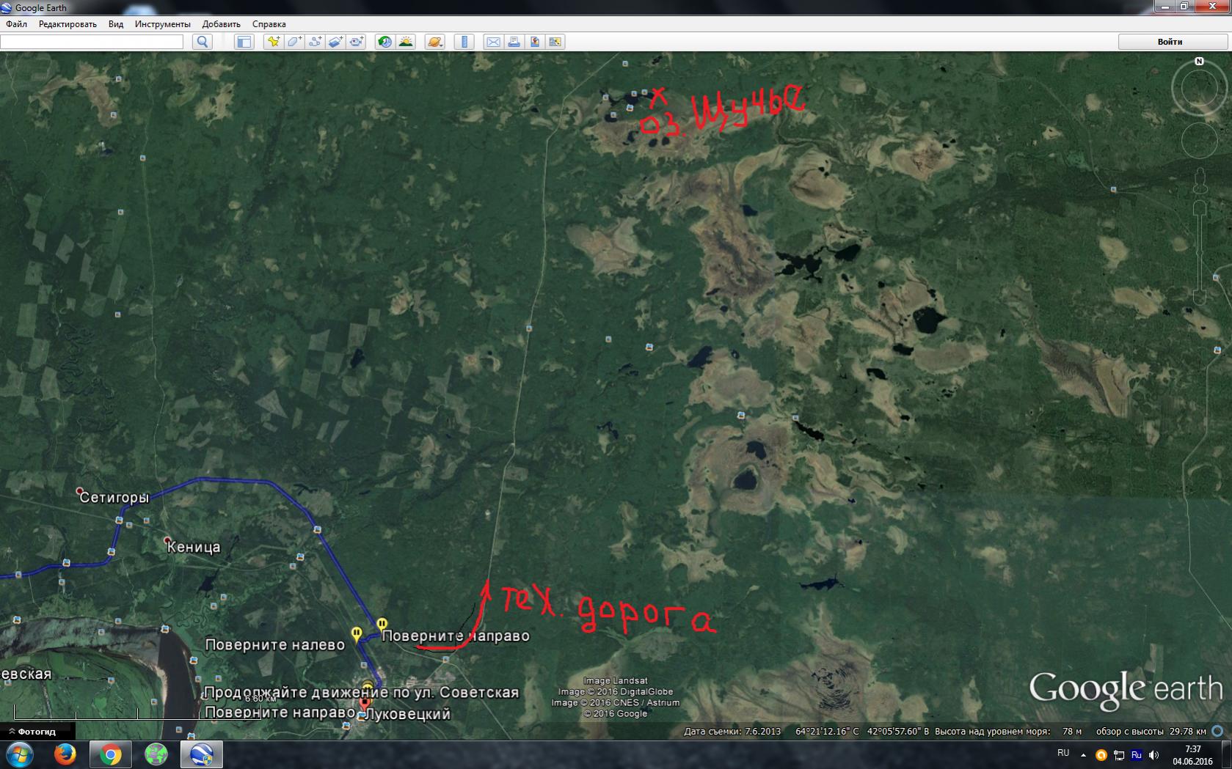Show historical imagery clock icon
Screen dimensions: 1232x769
[384, 42]
